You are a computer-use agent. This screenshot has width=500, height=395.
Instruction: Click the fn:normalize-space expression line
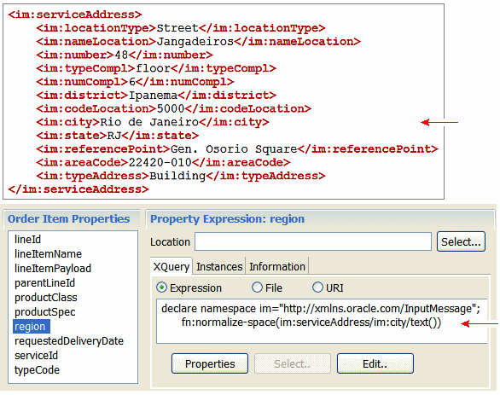(311, 322)
